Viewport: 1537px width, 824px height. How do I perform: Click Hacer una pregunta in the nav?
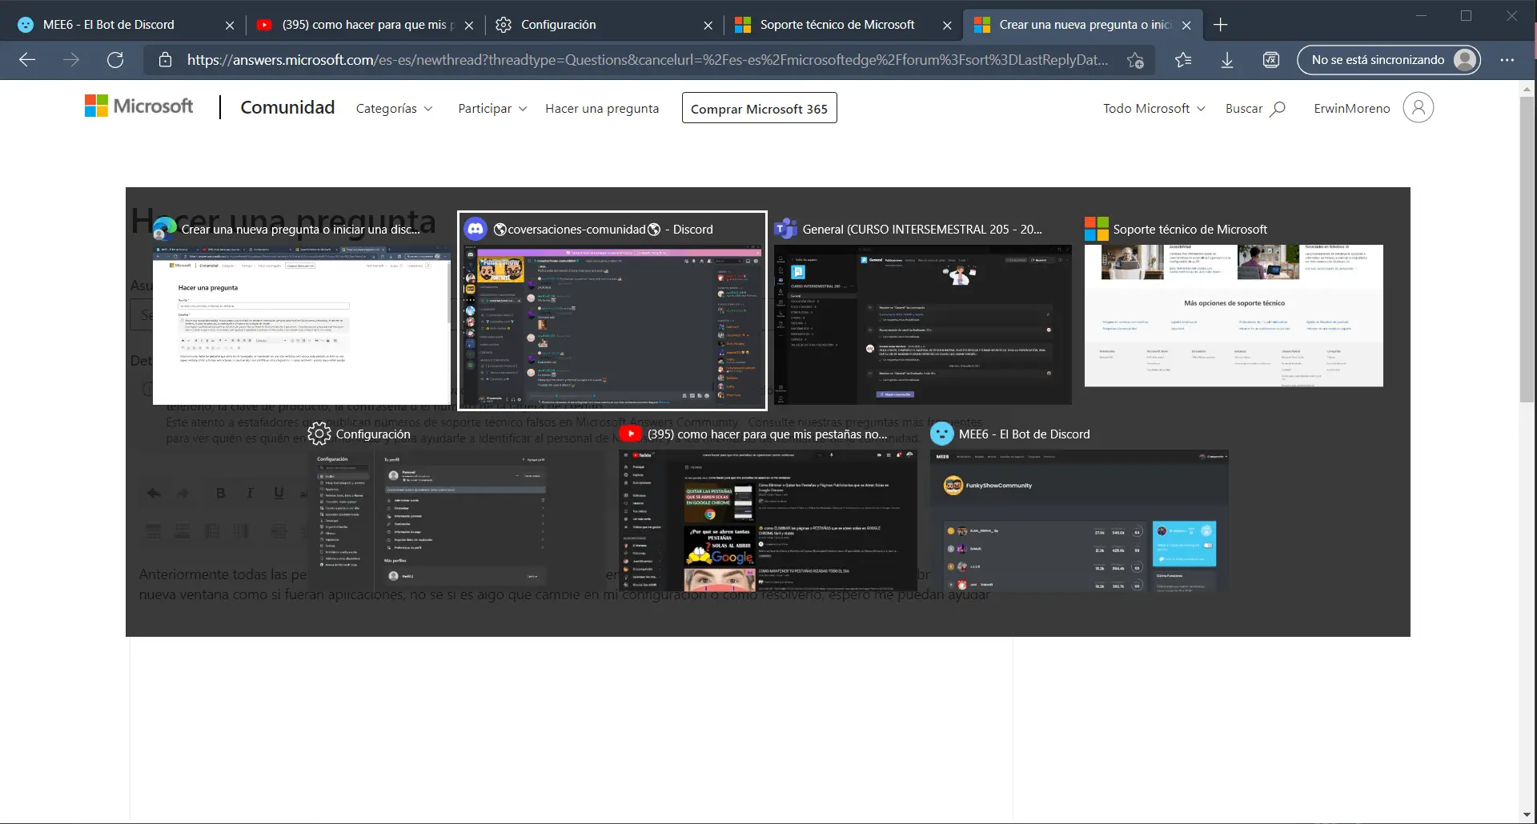click(602, 109)
